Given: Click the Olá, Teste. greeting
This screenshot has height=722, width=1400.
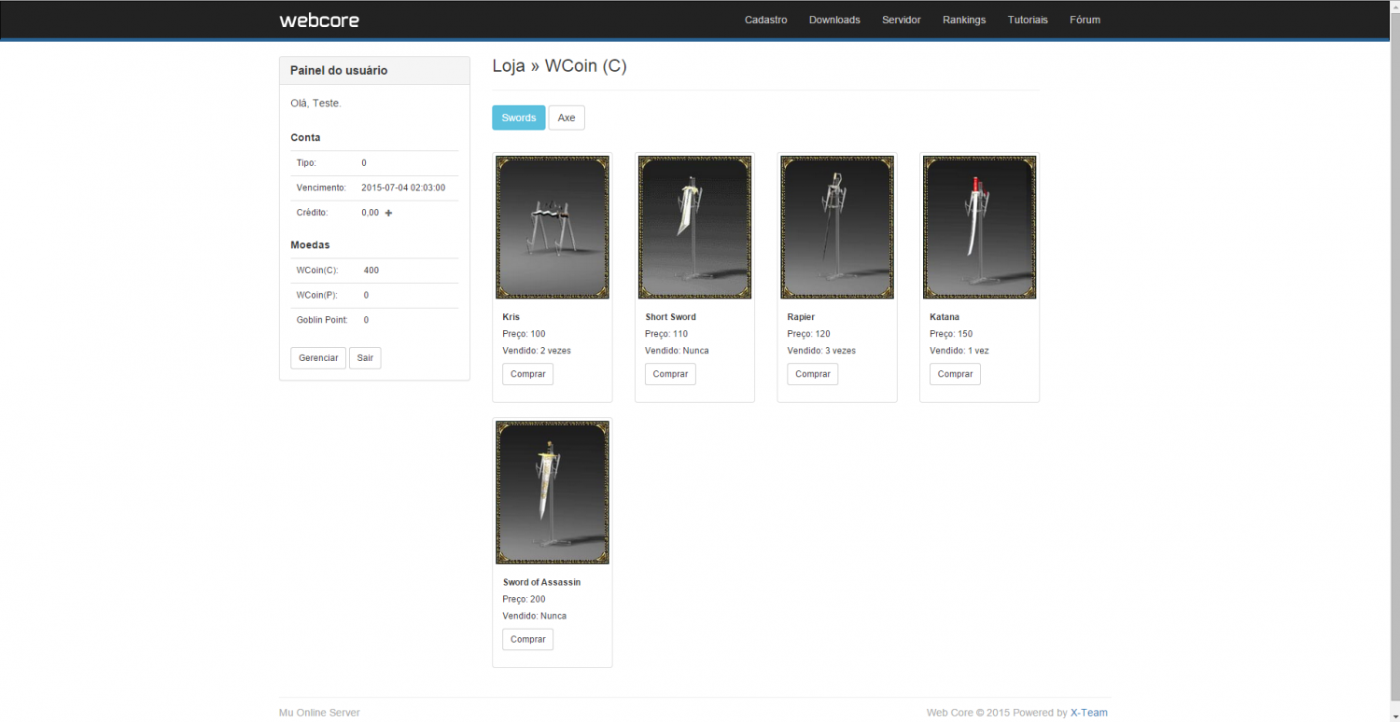Looking at the screenshot, I should point(316,103).
